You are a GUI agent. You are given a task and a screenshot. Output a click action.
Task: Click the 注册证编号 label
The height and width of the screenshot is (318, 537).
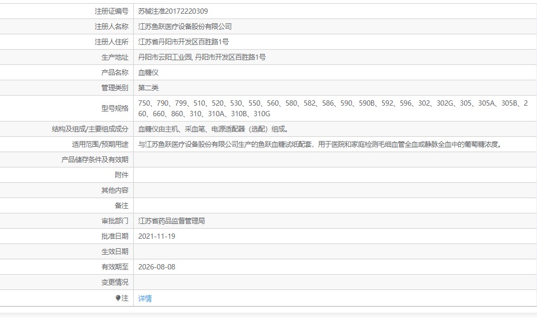click(112, 11)
